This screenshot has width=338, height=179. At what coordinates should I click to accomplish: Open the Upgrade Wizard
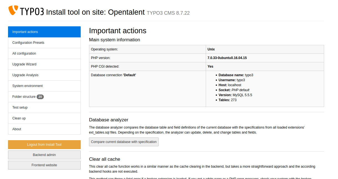(44, 64)
